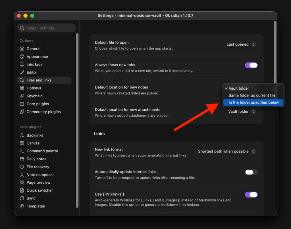Click the Keychain key icon
The image size is (291, 229).
point(22,96)
